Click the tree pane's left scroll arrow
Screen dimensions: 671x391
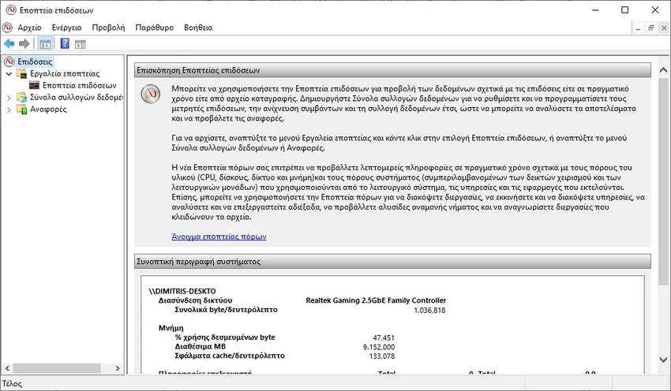click(x=7, y=368)
